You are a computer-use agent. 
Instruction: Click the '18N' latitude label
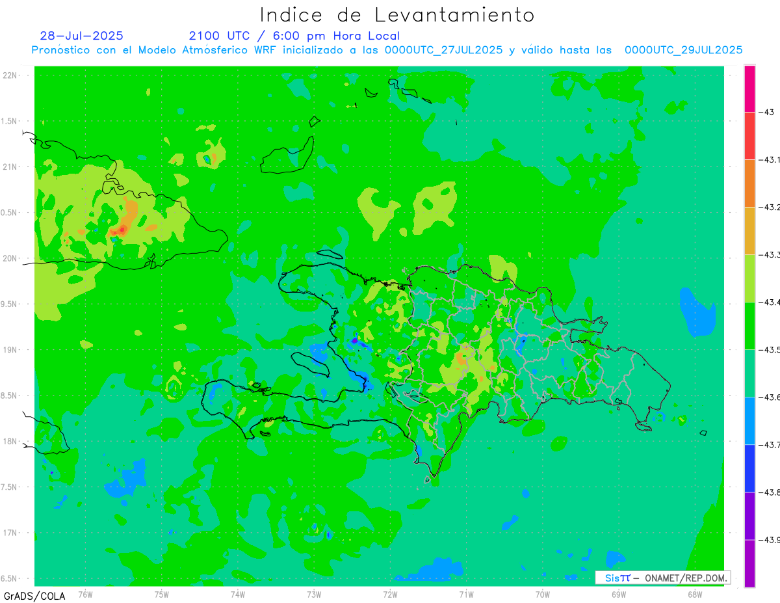[11, 441]
